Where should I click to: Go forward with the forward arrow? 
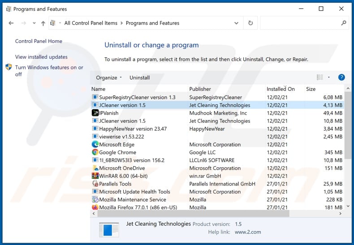pos(24,23)
